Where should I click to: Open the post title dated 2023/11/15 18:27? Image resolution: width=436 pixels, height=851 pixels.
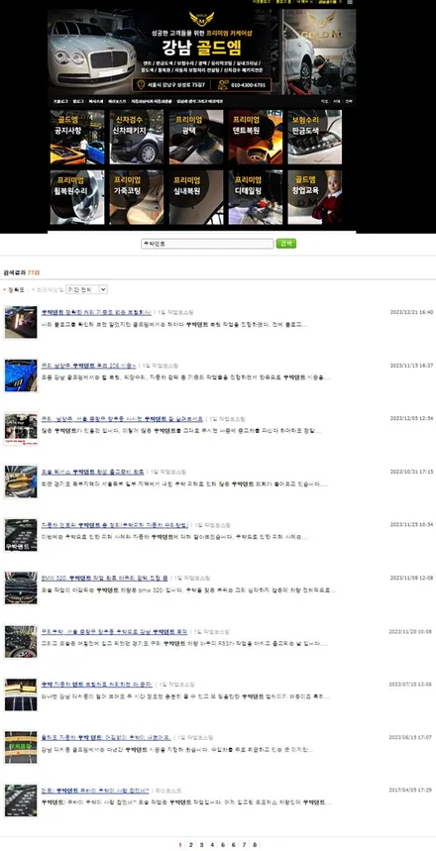click(89, 366)
